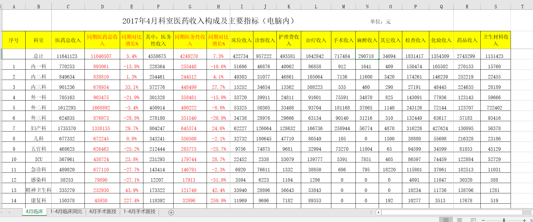Select the 化验收入 header cell
Screen dimensions: 533x222
(x=441, y=40)
